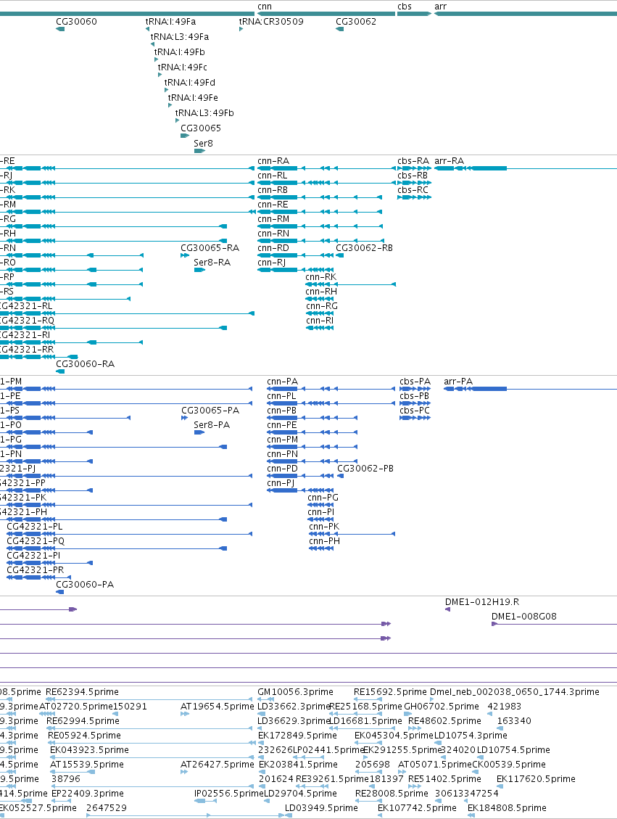The height and width of the screenshot is (819, 617).
Task: Select protein arr-PA
Action: 458,382
